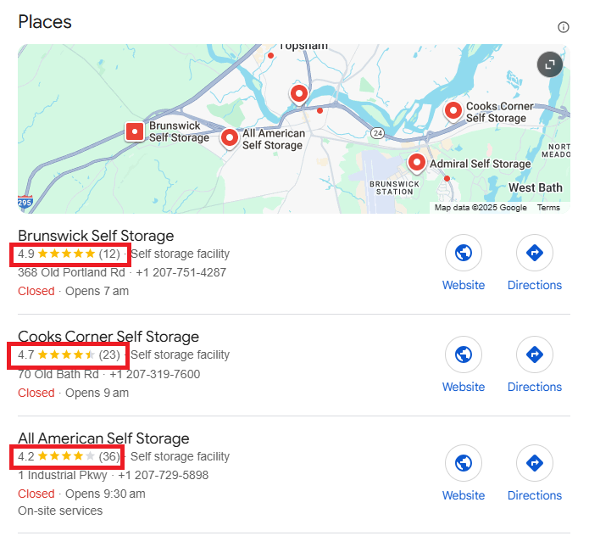Click Brunswick Self Storage directions arrow icon
Image resolution: width=589 pixels, height=547 pixels.
[535, 253]
